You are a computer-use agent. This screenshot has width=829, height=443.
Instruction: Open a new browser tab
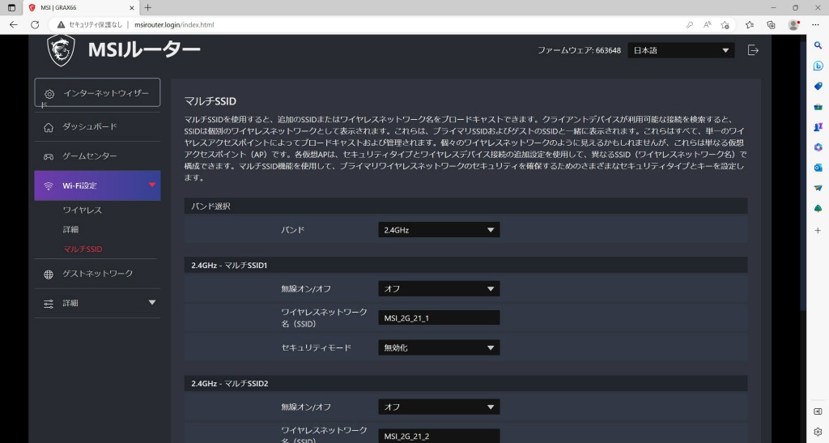[148, 8]
